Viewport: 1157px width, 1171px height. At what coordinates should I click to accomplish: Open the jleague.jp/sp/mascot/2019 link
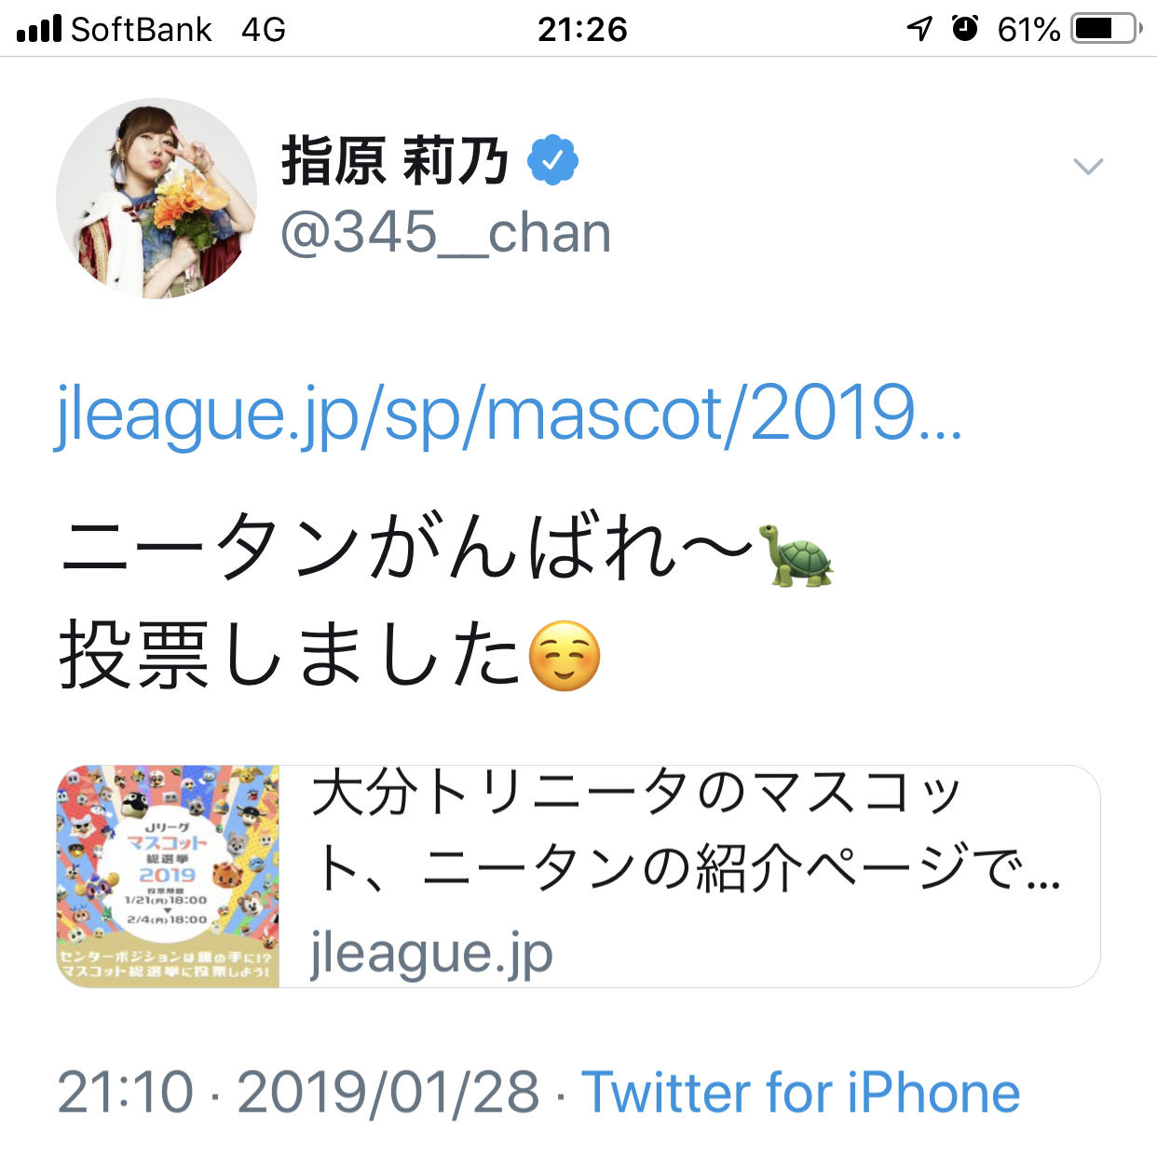tap(509, 414)
